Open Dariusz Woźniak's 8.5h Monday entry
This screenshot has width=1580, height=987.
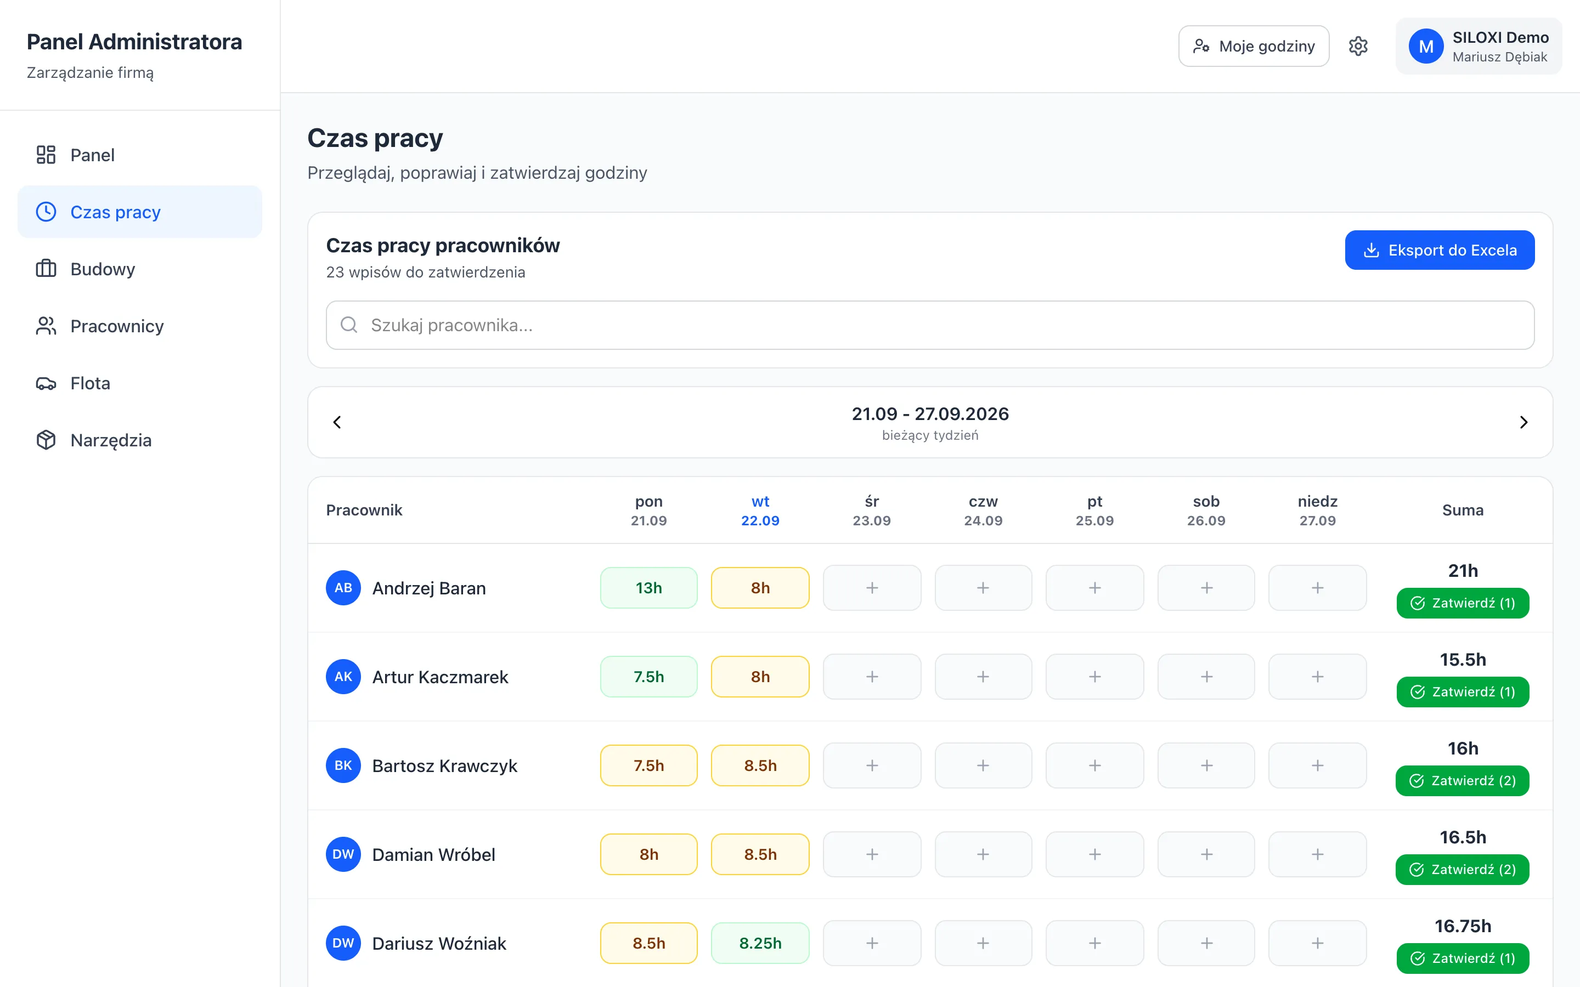coord(649,943)
